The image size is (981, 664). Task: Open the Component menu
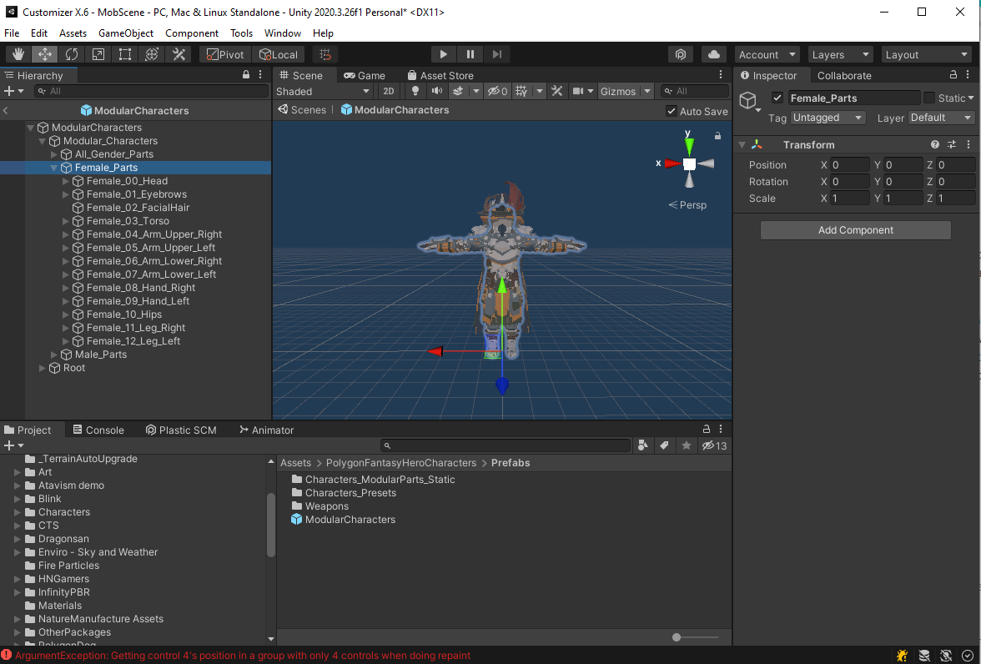pyautogui.click(x=192, y=33)
